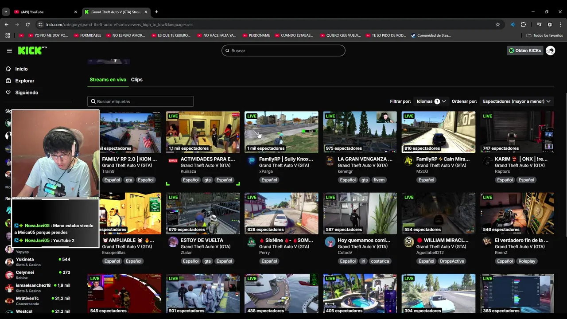Select the Grand Theft Auto V browser tab
The image size is (567, 319).
pyautogui.click(x=115, y=12)
